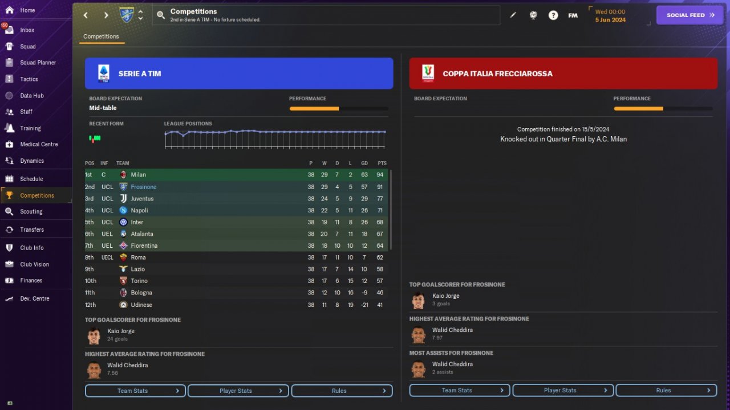This screenshot has height=410, width=730.
Task: Open Team Stats under Serie A TIM
Action: (135, 391)
